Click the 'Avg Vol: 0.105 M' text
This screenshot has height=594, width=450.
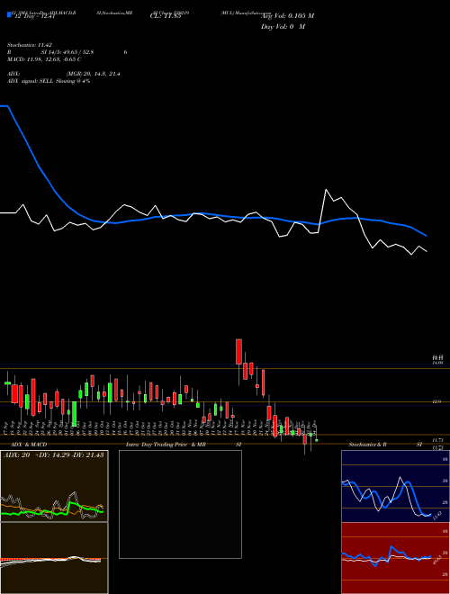click(x=287, y=16)
